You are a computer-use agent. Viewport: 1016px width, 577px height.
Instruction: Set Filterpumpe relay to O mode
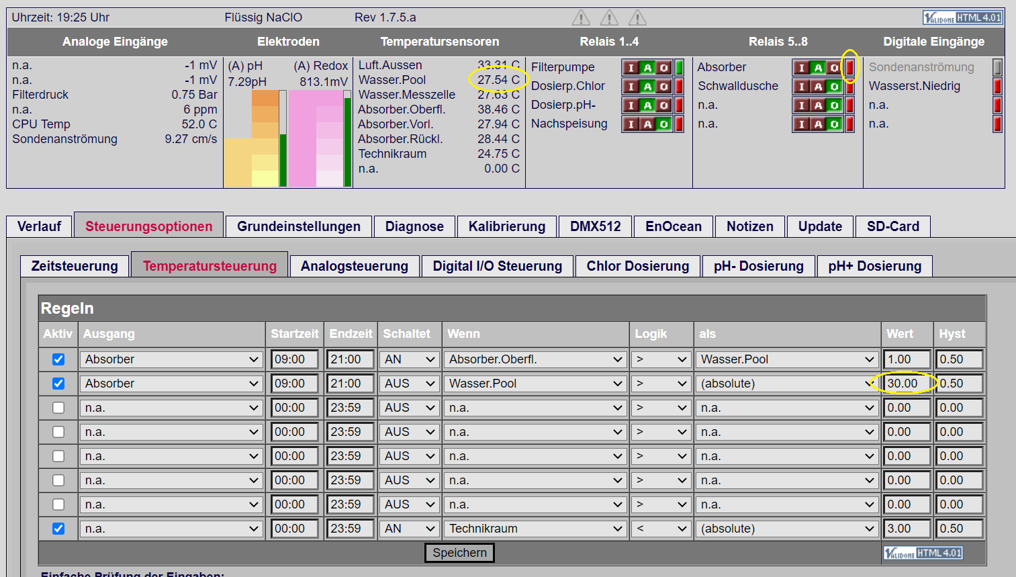(x=663, y=67)
